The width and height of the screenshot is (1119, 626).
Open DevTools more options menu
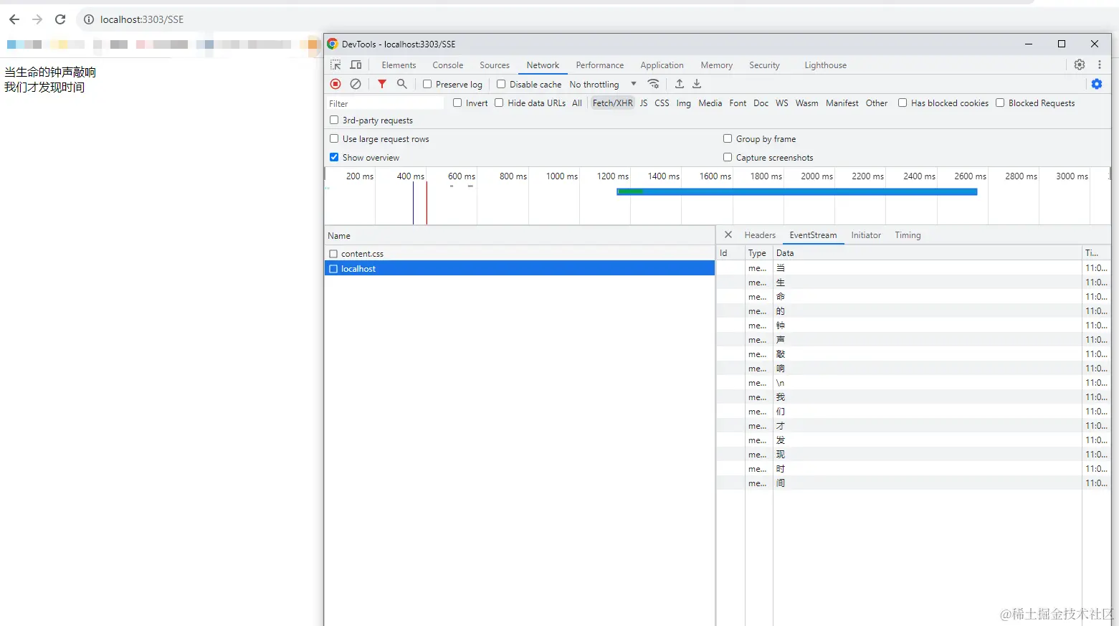1100,65
